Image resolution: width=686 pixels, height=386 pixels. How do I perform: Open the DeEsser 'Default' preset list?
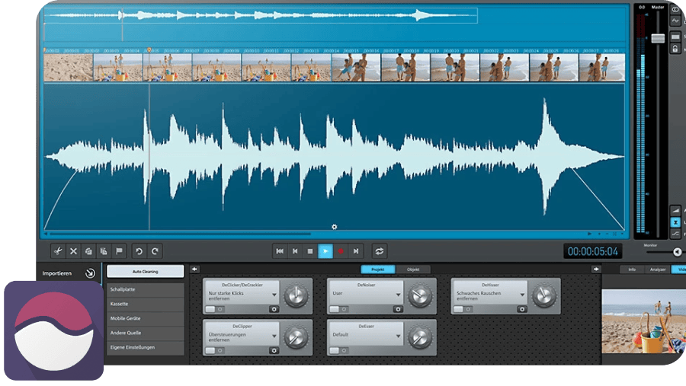399,335
